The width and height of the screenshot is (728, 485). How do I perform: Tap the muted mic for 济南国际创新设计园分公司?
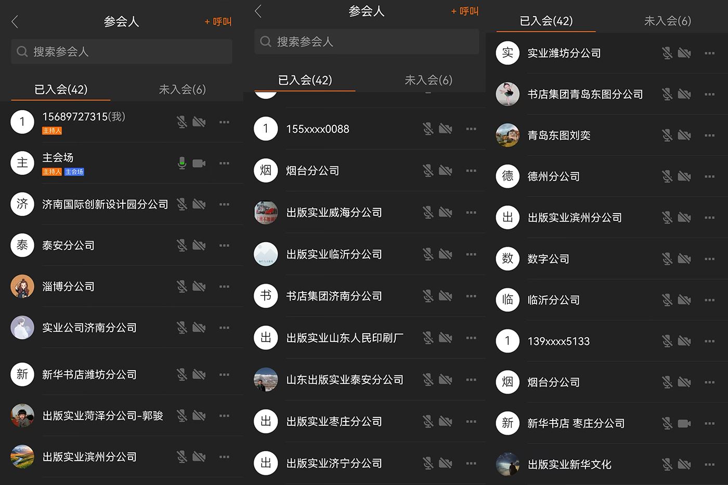[x=181, y=204]
